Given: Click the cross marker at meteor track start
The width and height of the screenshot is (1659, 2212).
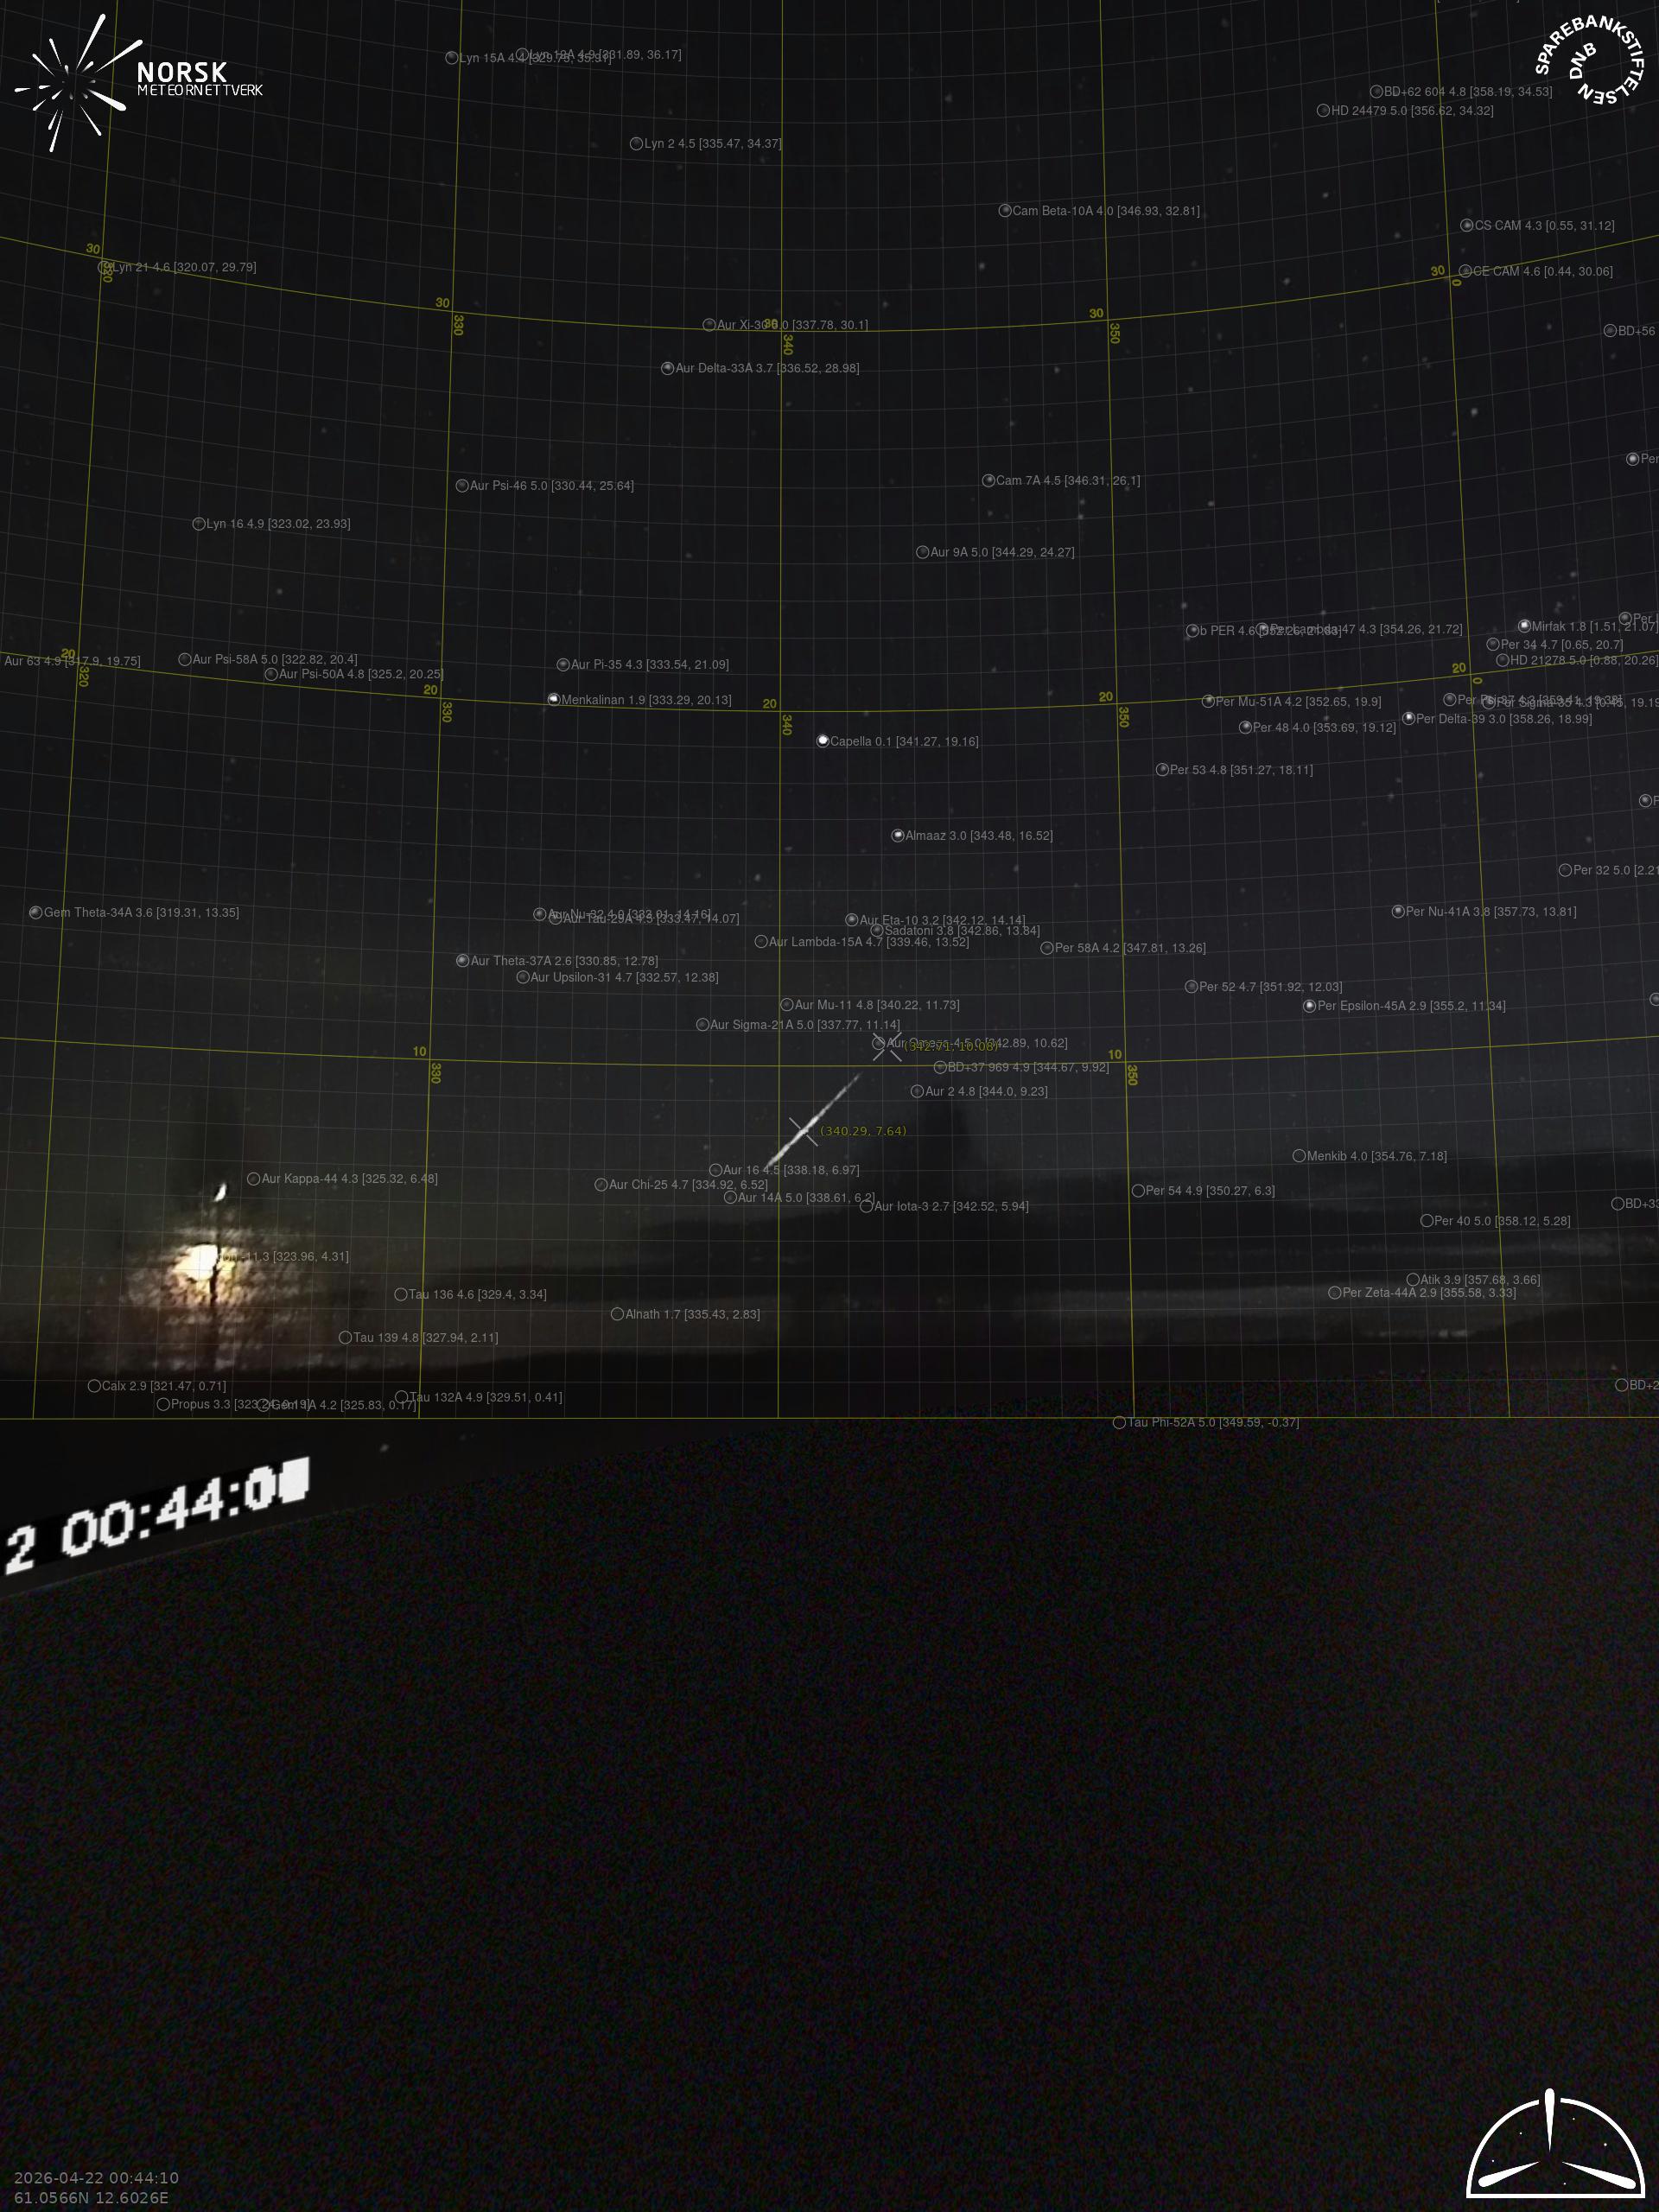Looking at the screenshot, I should tap(803, 1131).
